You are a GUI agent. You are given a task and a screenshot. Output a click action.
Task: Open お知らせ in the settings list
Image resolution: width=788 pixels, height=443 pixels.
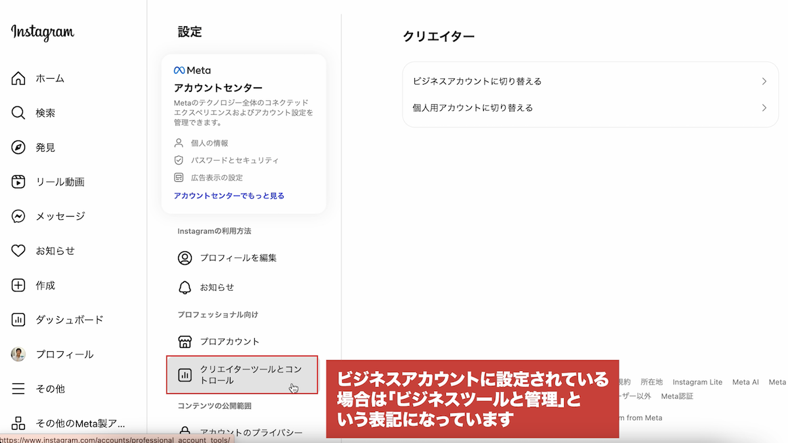[217, 287]
